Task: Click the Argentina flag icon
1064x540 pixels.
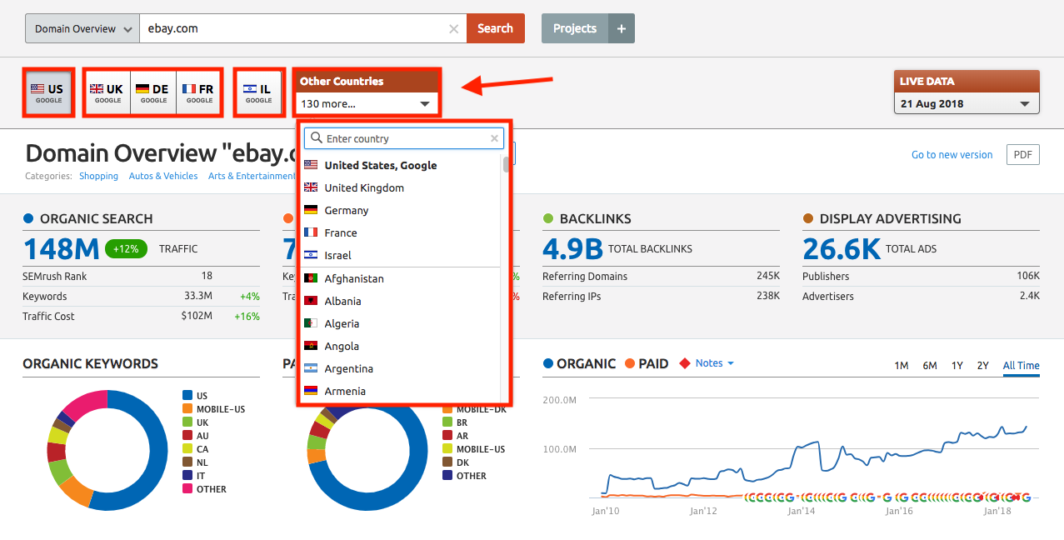Action: pyautogui.click(x=311, y=368)
